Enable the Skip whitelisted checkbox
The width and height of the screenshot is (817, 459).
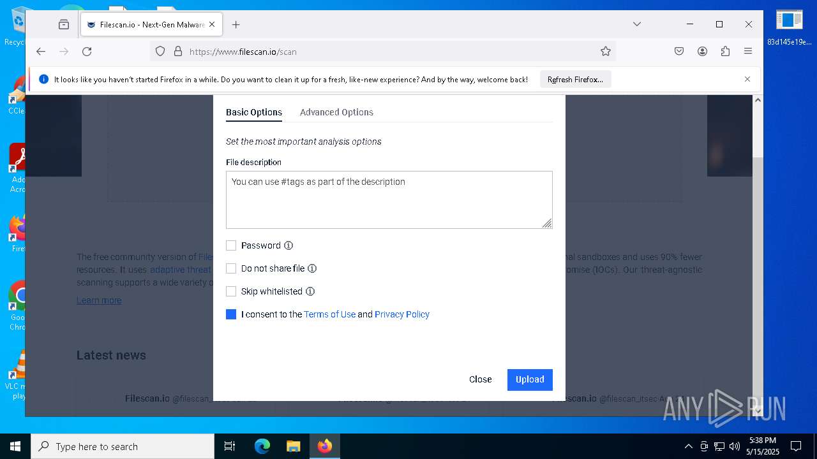click(231, 291)
